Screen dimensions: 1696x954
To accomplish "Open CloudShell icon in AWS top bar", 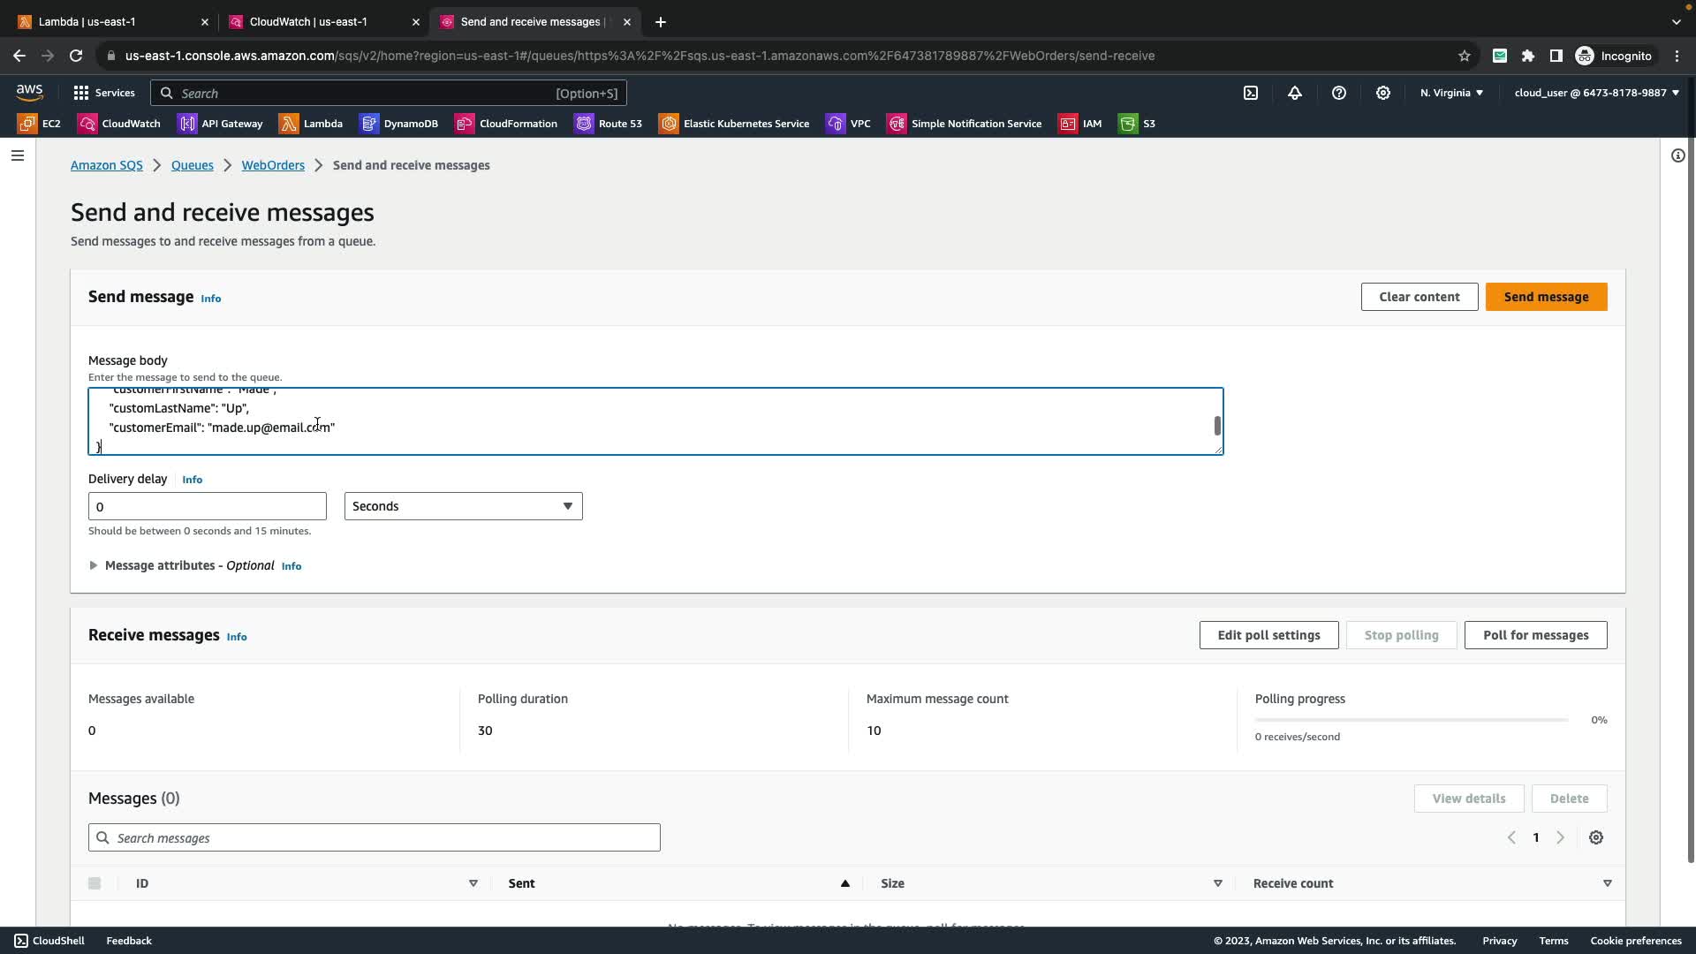I will [1251, 93].
